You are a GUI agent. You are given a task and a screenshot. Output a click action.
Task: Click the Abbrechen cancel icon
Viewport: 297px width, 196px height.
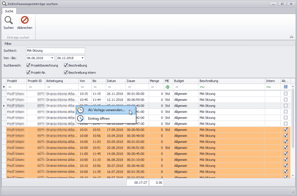point(25,20)
